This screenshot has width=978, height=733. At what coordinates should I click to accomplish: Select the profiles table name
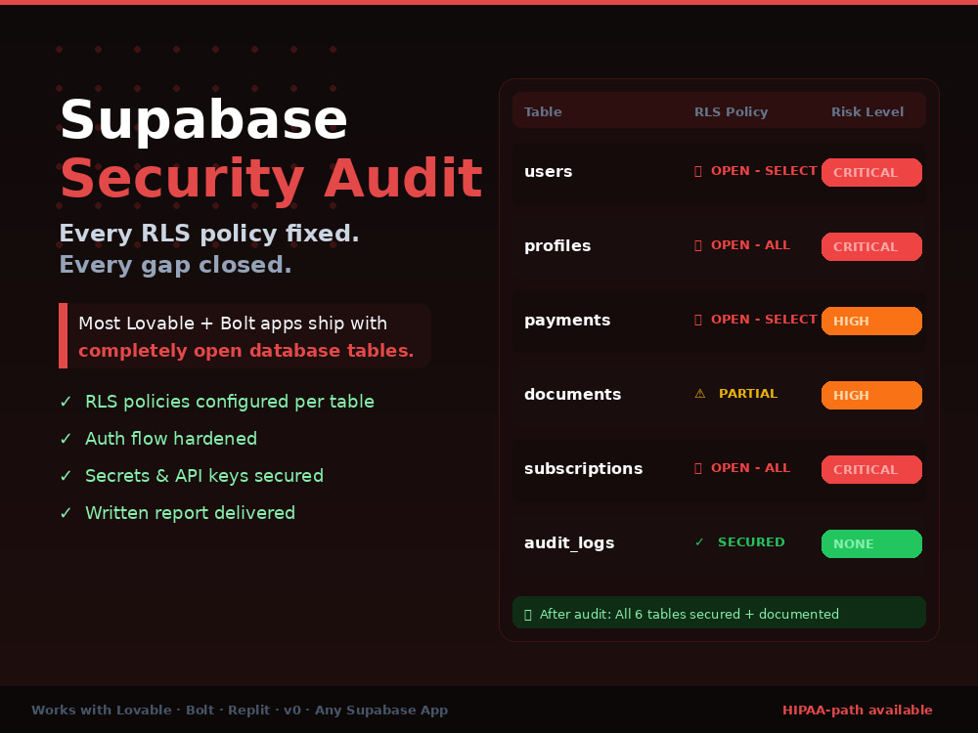point(557,245)
